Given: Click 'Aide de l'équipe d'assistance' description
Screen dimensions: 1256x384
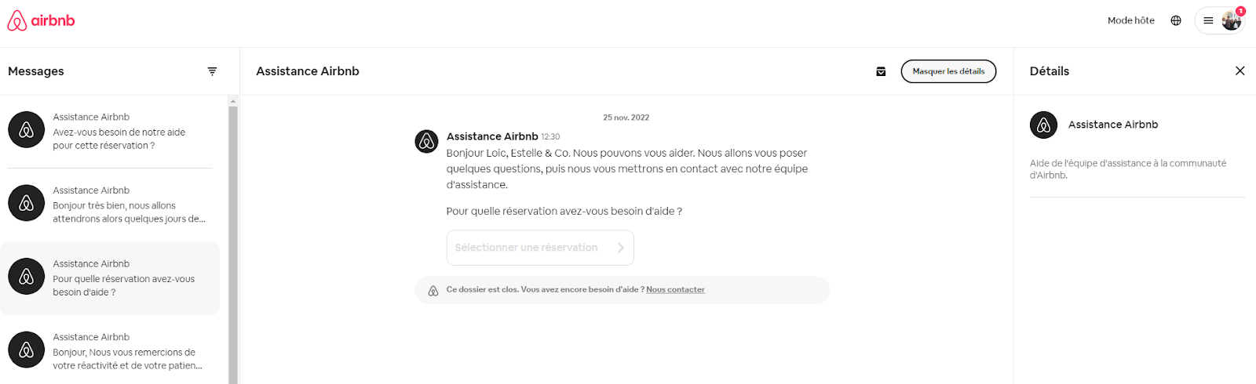Looking at the screenshot, I should [1128, 169].
